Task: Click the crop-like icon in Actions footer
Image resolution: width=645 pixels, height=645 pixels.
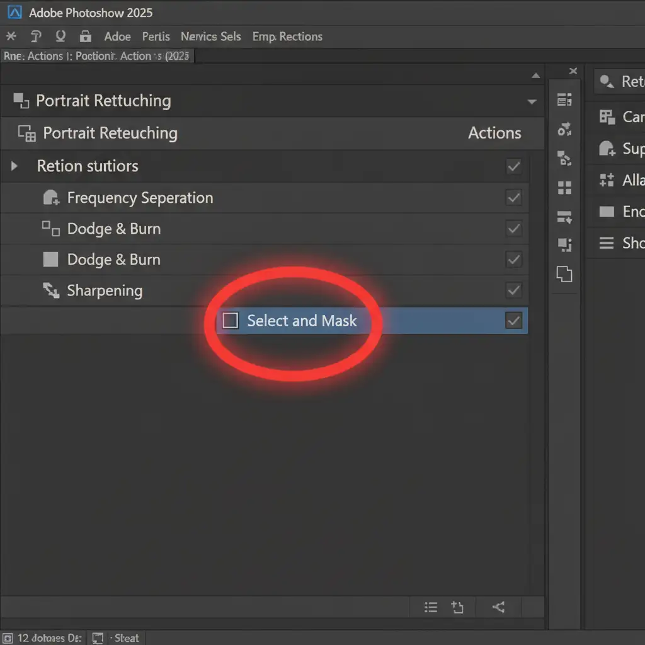Action: click(457, 607)
